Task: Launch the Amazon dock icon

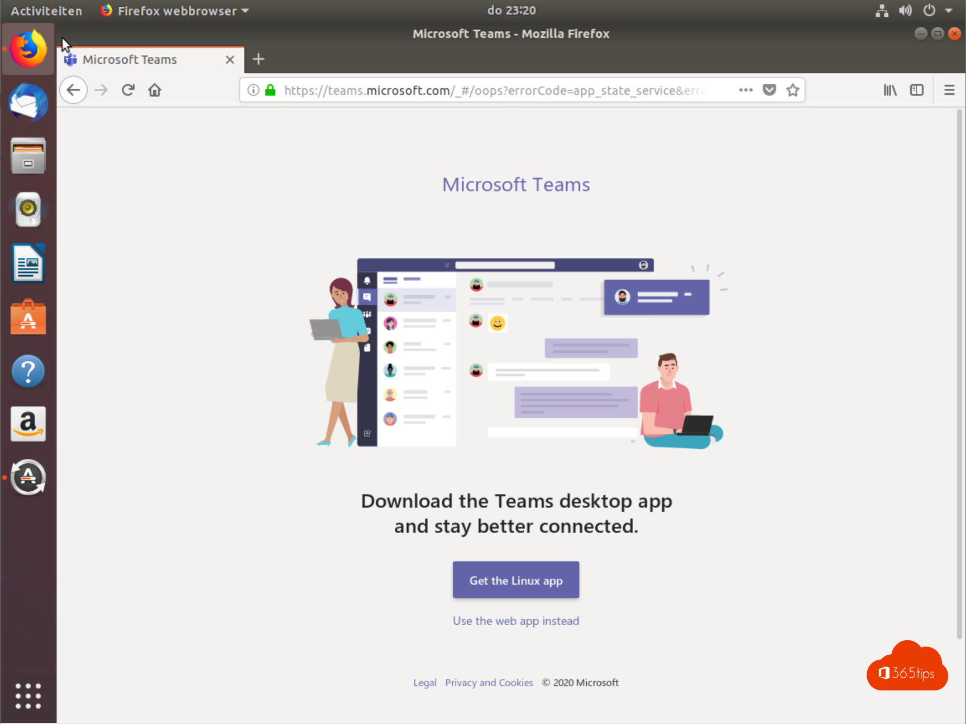Action: point(28,424)
